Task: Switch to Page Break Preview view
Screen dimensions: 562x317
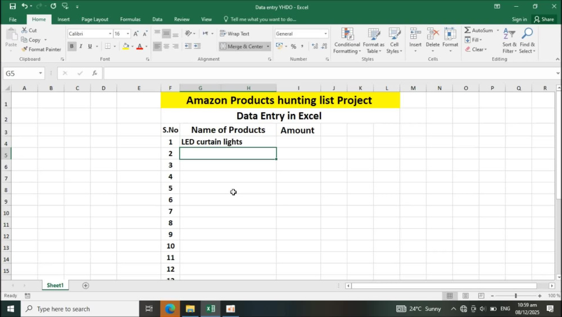Action: (481, 296)
